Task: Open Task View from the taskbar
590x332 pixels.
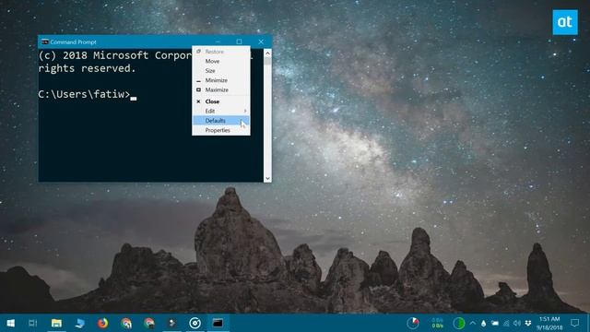Action: point(33,323)
